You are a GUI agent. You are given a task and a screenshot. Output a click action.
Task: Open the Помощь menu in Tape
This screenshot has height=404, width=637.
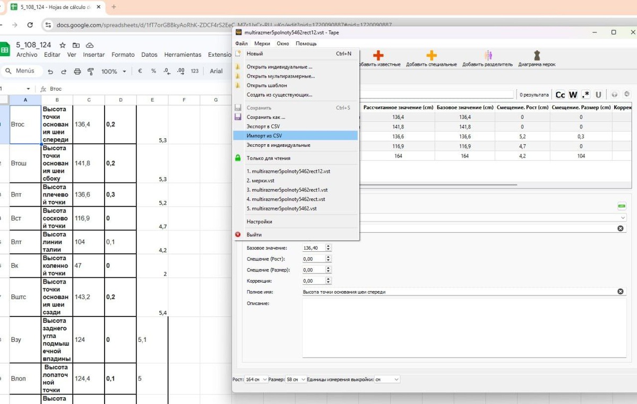306,43
